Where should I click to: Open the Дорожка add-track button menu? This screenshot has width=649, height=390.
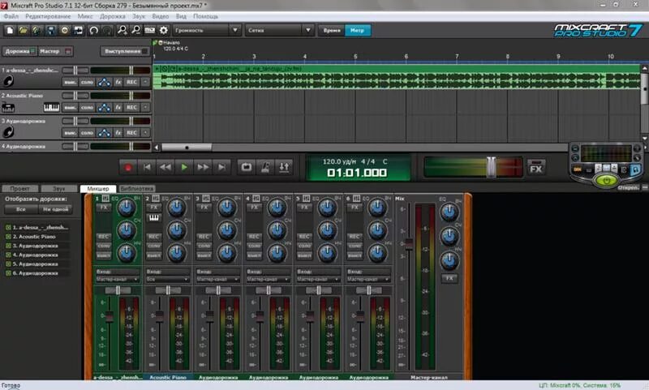[19, 51]
